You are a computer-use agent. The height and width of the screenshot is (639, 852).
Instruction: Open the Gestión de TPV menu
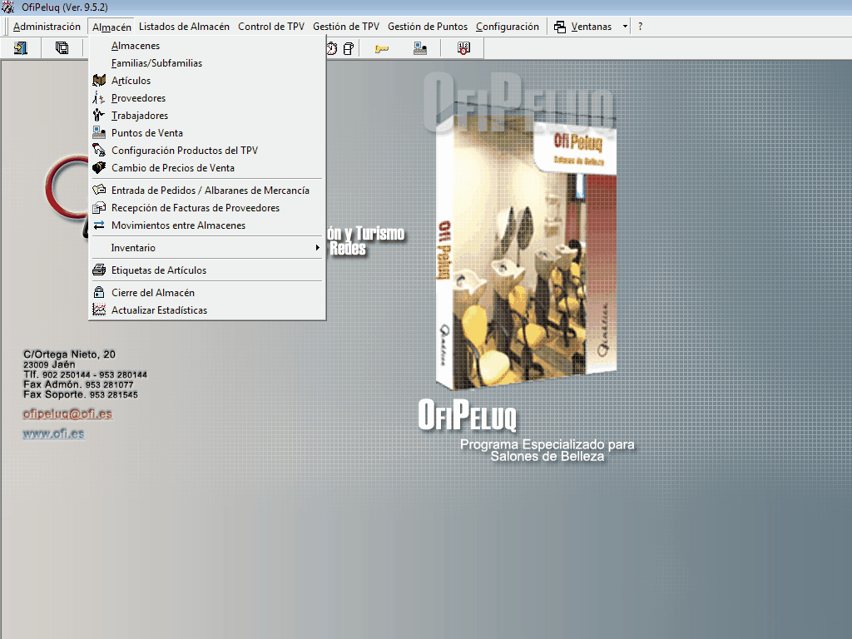point(346,27)
